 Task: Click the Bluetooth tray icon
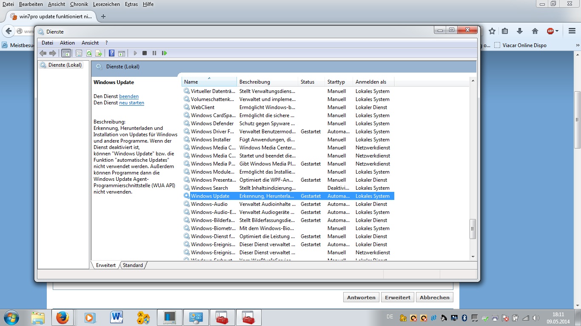tap(465, 318)
